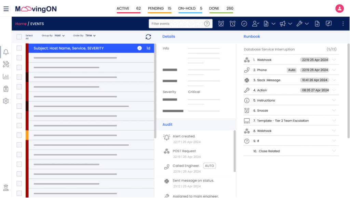Open the settings gear sidebar icon
The image size is (350, 198).
[6, 101]
